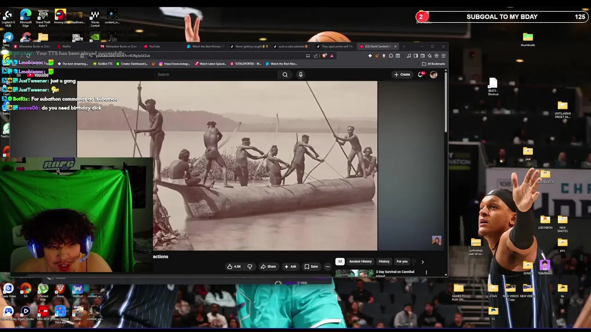Screen dimensions: 591x332
Task: Open options for the Cannibal Island video
Action: 426,273
